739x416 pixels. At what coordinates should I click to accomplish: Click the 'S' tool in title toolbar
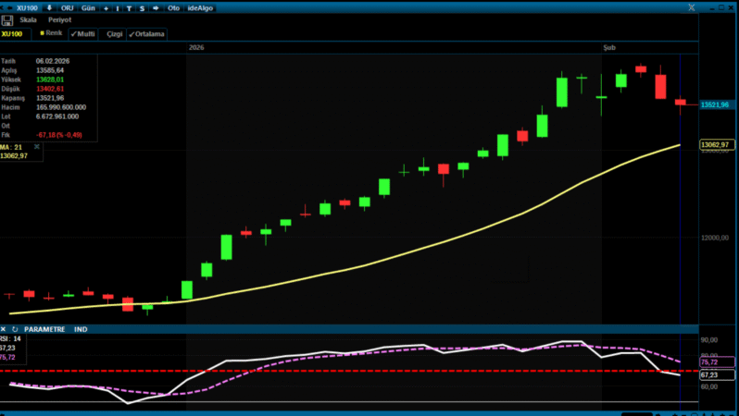click(141, 7)
